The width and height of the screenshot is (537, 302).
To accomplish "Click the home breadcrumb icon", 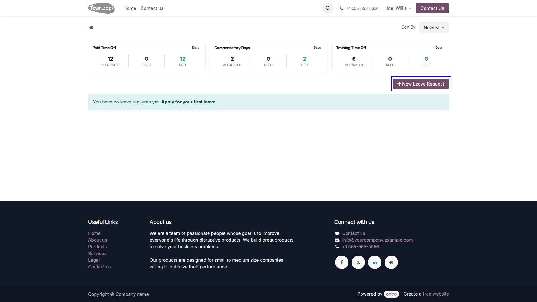I will [91, 27].
